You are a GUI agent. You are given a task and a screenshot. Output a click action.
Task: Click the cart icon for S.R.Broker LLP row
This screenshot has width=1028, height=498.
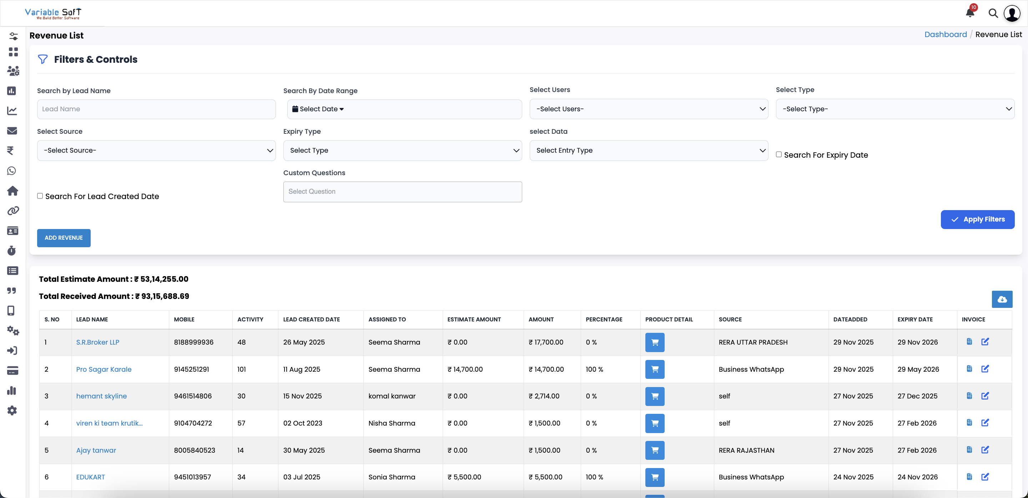click(x=655, y=342)
